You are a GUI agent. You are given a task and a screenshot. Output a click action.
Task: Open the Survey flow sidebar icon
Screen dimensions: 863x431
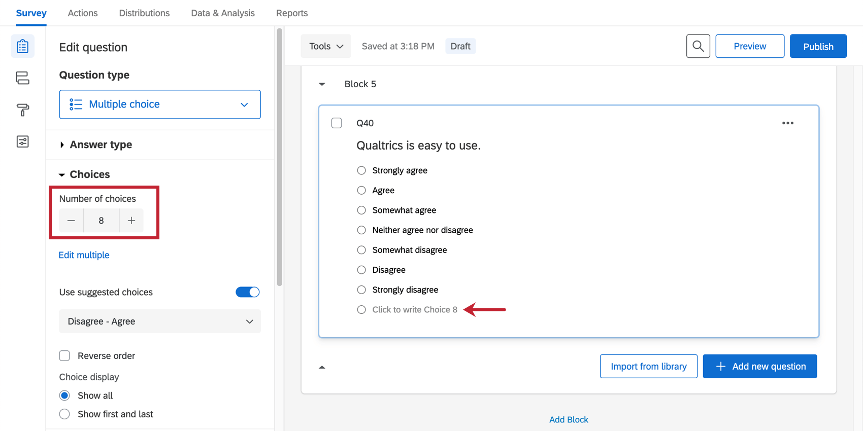click(22, 78)
